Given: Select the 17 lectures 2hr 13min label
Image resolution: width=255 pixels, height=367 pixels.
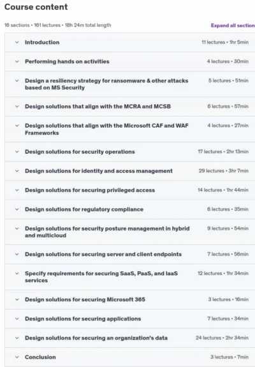Looking at the screenshot, I should point(223,152).
